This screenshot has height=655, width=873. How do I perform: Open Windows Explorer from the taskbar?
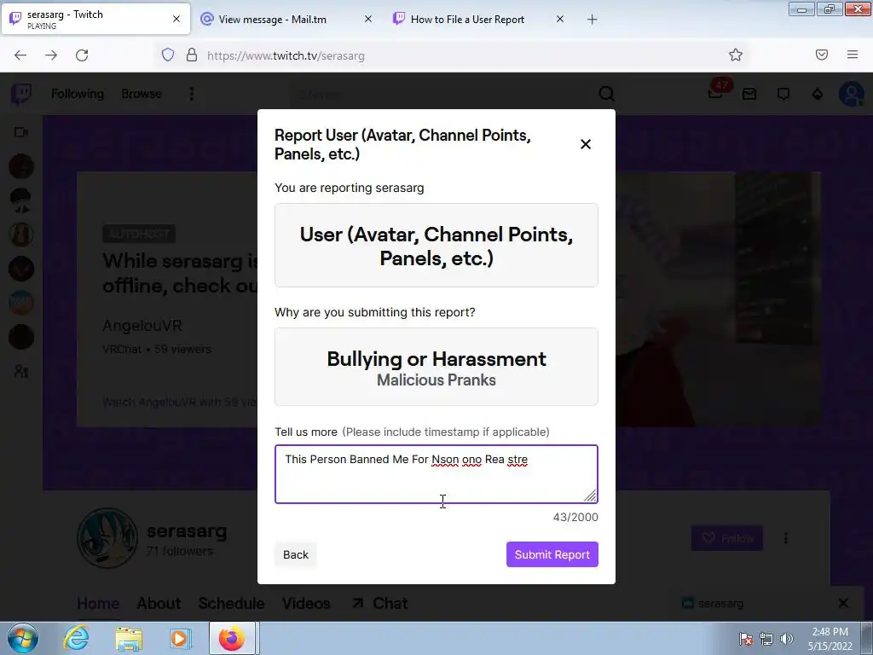point(129,638)
